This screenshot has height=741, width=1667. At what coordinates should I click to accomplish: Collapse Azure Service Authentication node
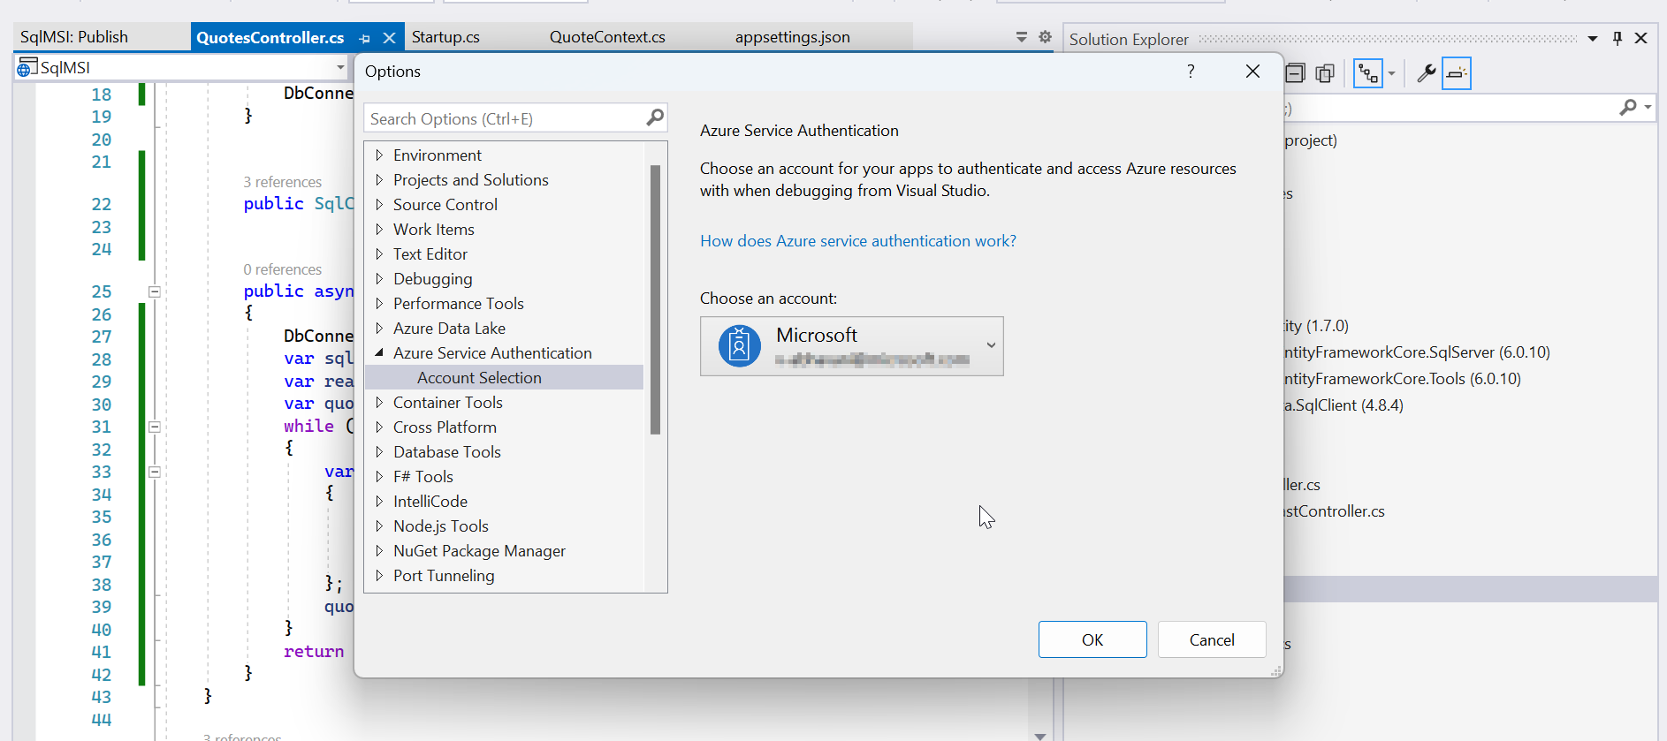click(379, 352)
